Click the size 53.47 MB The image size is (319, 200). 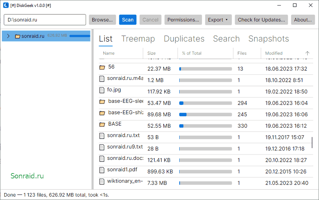coord(159,103)
